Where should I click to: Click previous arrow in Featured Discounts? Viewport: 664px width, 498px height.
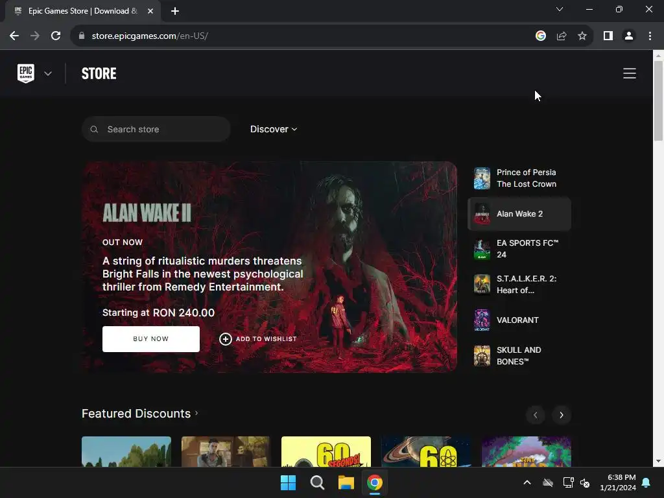(x=535, y=415)
